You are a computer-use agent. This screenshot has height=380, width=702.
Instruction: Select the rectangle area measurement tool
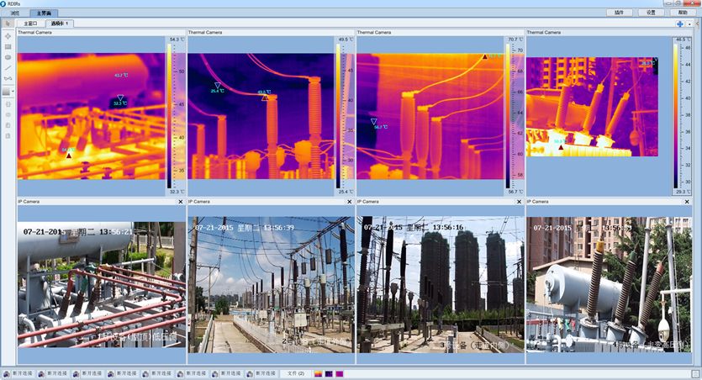point(8,47)
